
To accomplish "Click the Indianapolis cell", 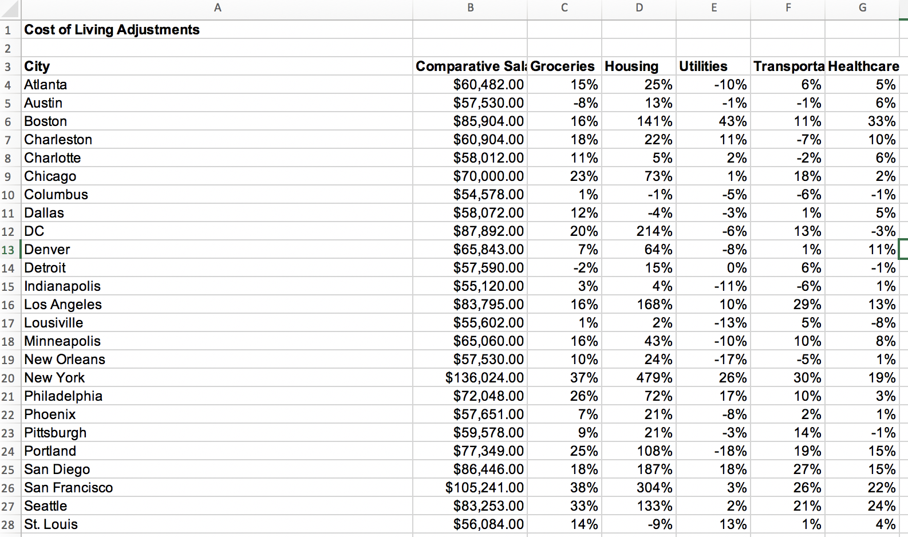I will 217,286.
